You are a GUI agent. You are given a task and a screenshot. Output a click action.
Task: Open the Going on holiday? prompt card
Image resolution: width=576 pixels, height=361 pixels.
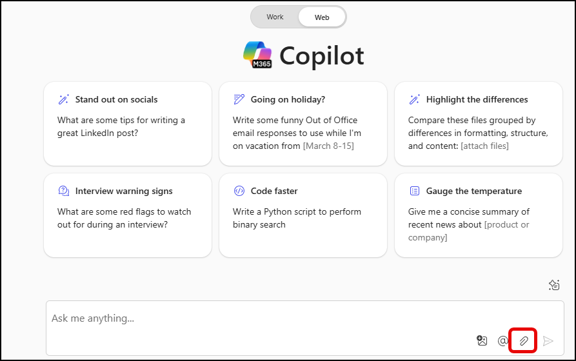[x=303, y=124]
